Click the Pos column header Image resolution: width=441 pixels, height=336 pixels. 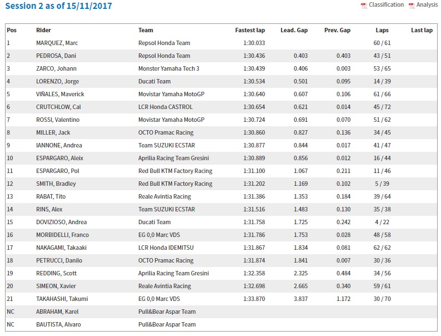click(12, 30)
